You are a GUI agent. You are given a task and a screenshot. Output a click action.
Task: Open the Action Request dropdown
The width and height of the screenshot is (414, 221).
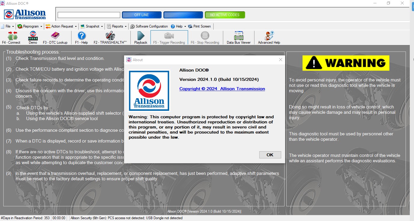pyautogui.click(x=61, y=26)
